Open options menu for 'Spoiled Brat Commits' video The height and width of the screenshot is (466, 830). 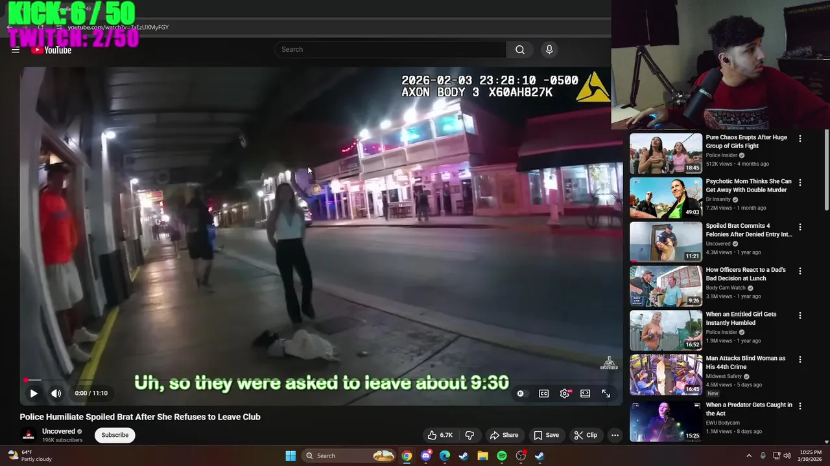point(800,227)
